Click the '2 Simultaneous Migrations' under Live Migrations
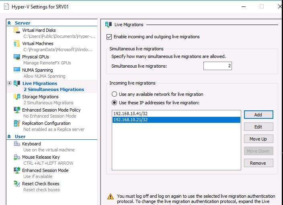This screenshot has width=283, height=205. click(x=54, y=89)
